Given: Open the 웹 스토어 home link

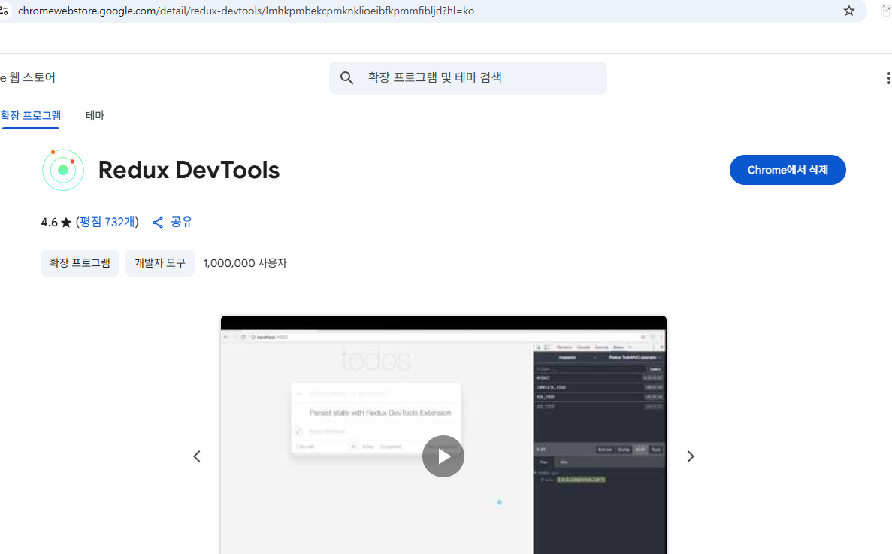Looking at the screenshot, I should click(x=28, y=77).
